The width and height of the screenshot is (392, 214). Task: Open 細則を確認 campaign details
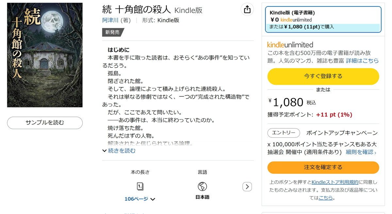tap(361, 152)
